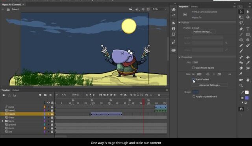Select the Subselection tool

point(248,12)
